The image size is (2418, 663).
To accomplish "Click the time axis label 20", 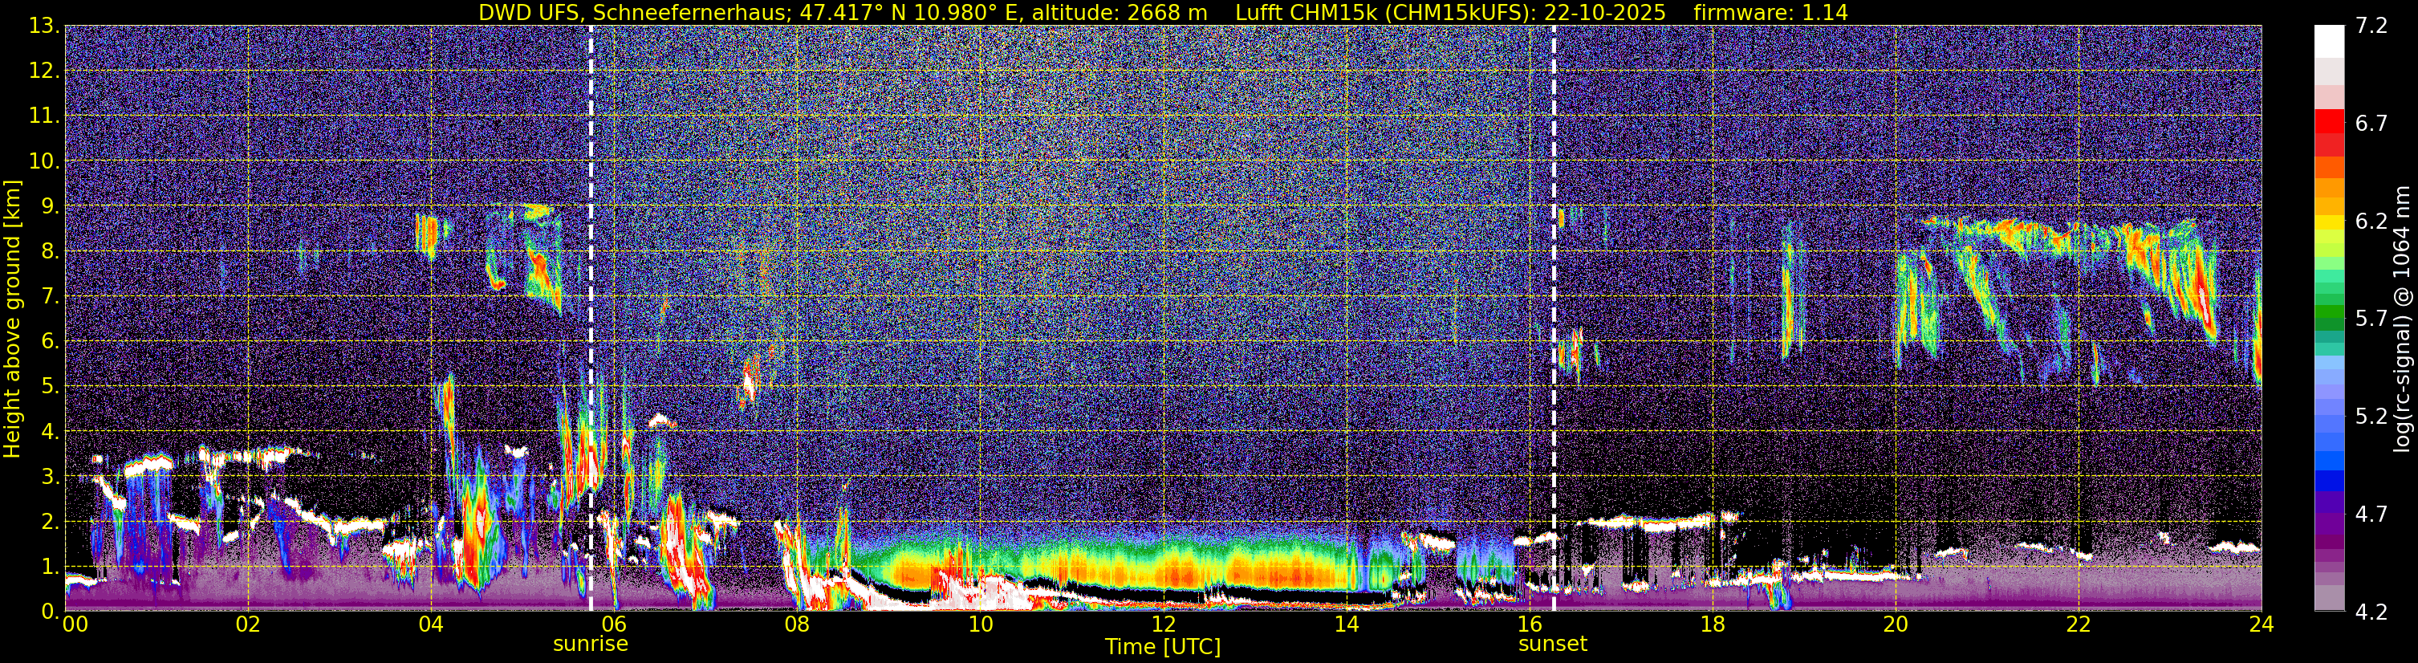I will (1896, 624).
